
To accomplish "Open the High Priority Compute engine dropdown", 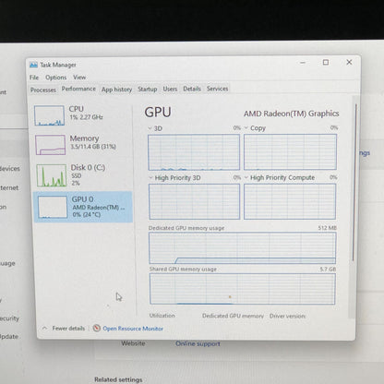I will pyautogui.click(x=246, y=177).
